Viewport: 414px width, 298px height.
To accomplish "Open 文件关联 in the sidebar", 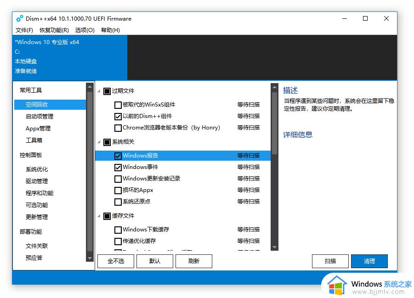I will click(x=37, y=246).
